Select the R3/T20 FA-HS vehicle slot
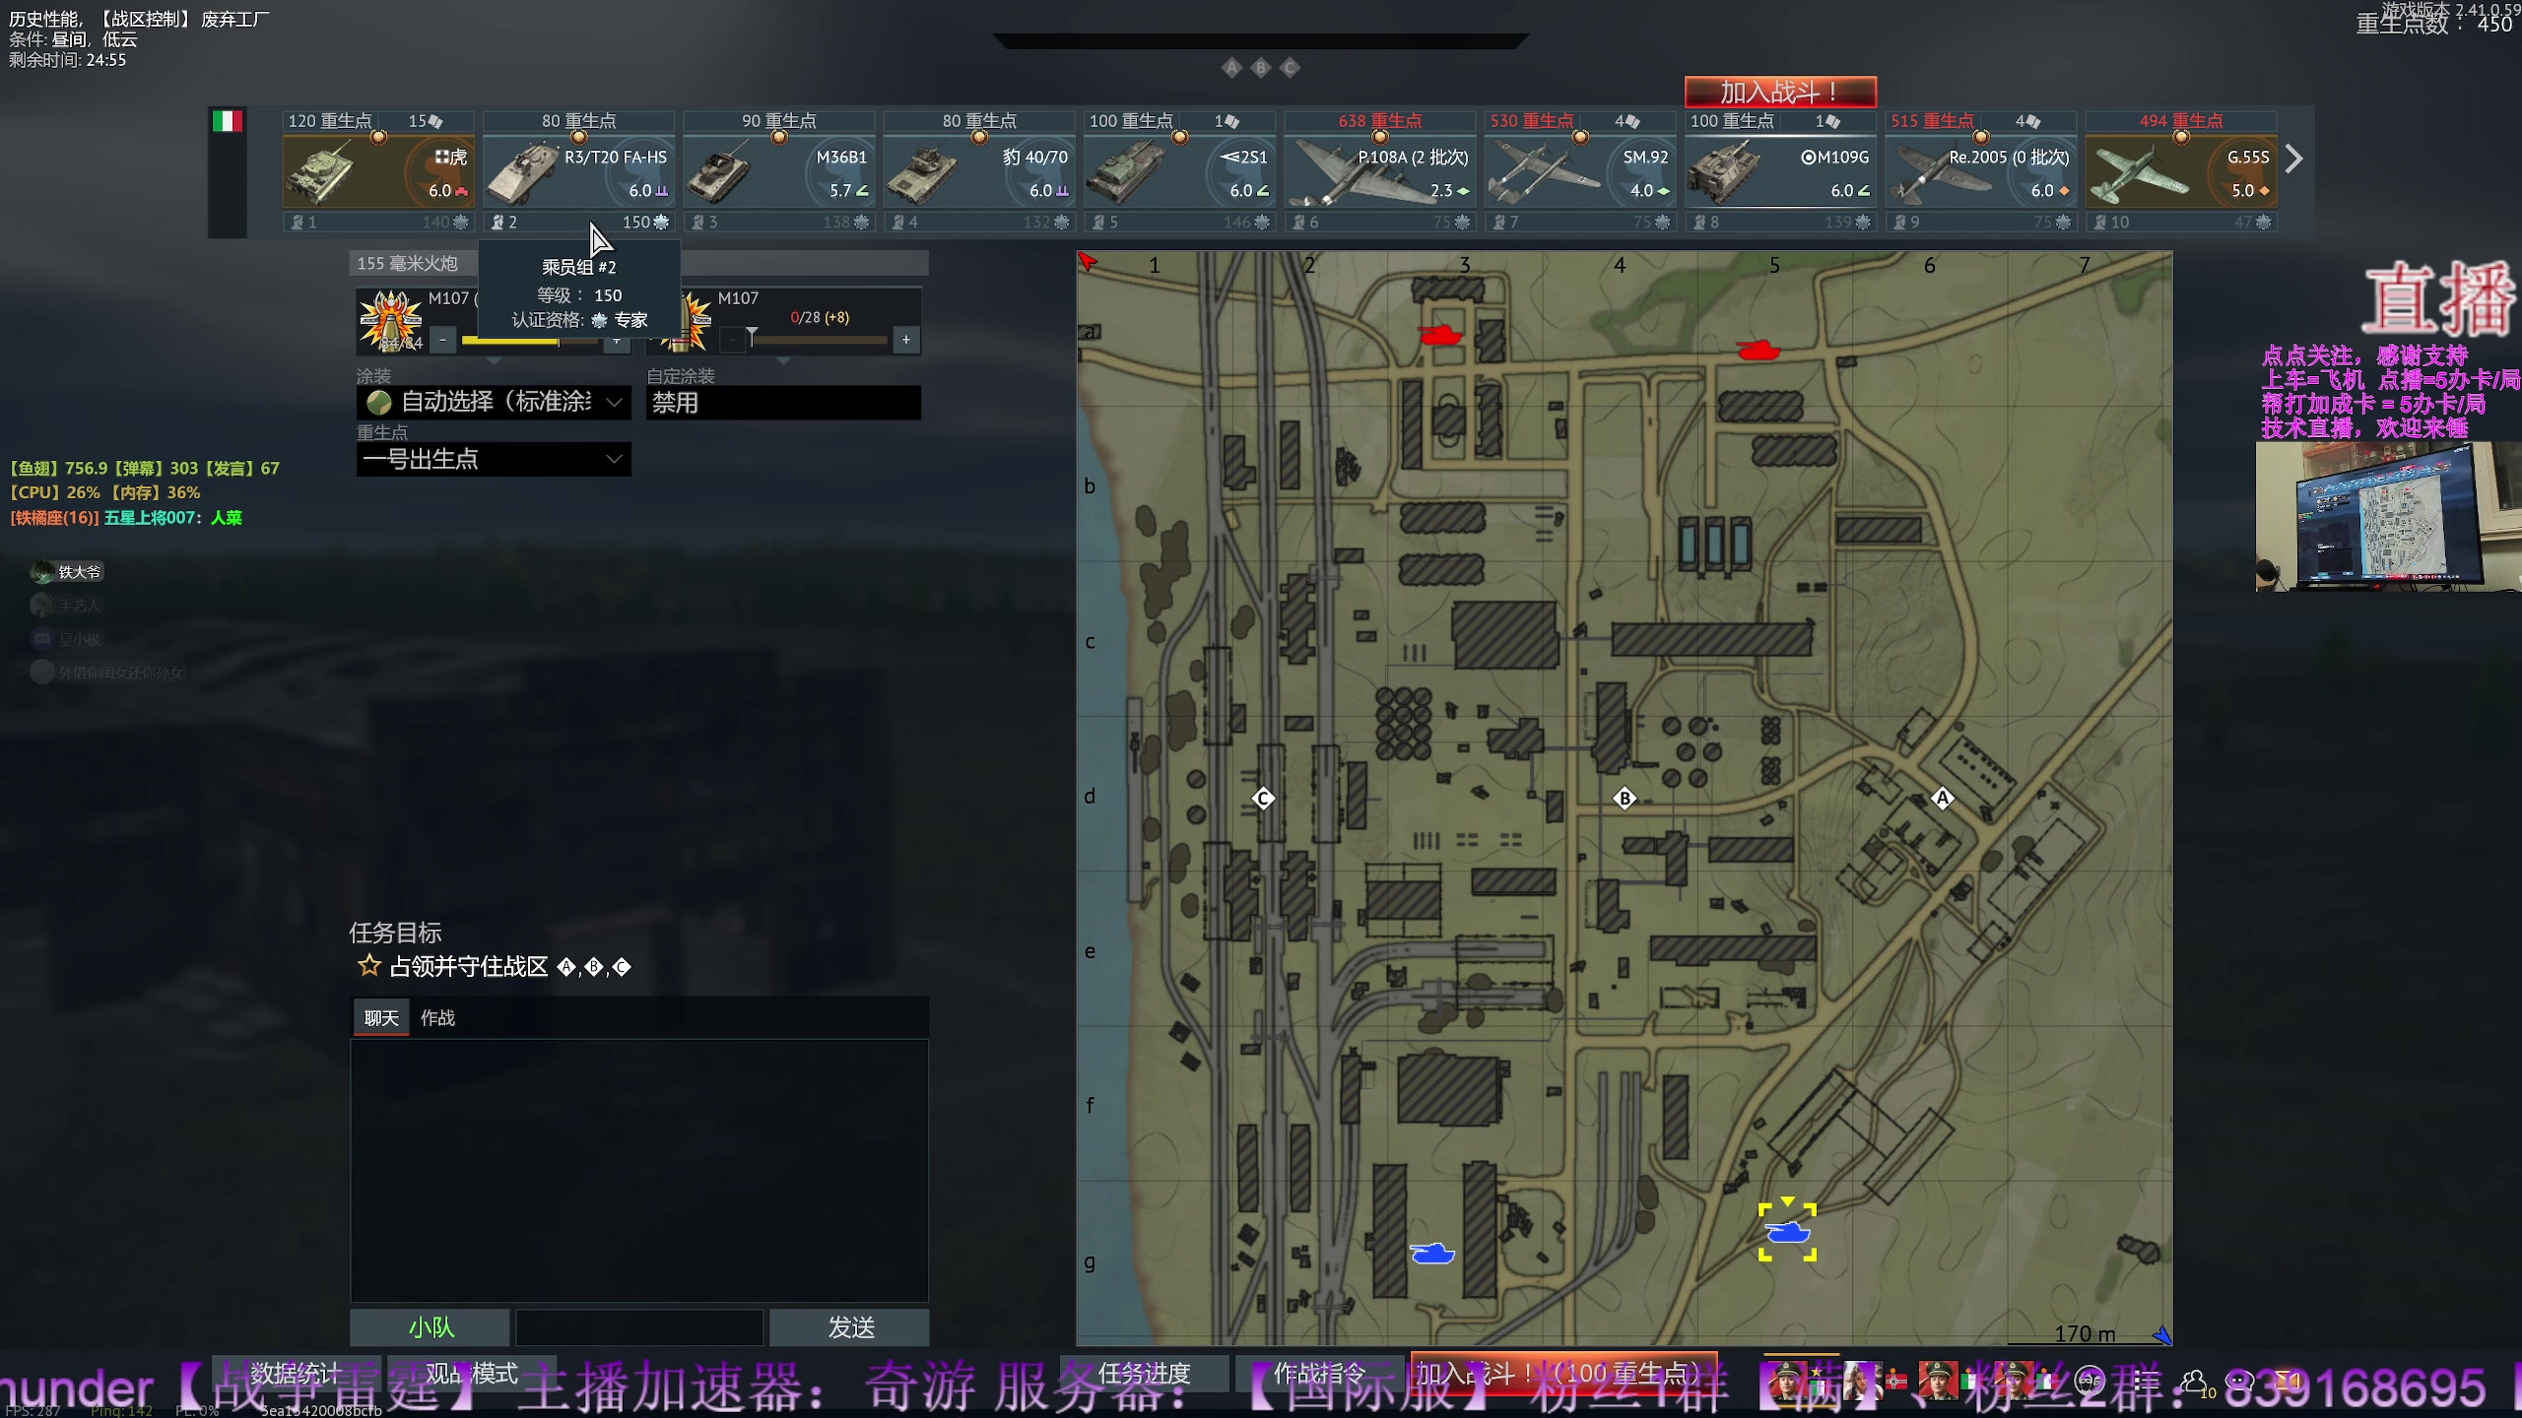The height and width of the screenshot is (1418, 2522). click(x=578, y=172)
